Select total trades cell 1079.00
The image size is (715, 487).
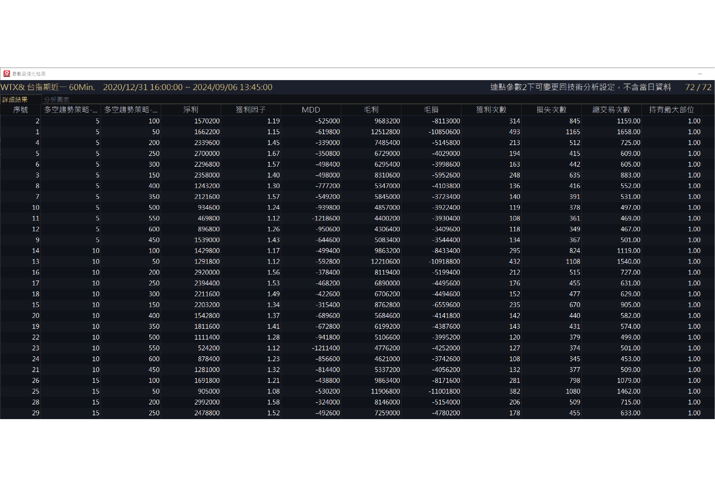point(629,380)
